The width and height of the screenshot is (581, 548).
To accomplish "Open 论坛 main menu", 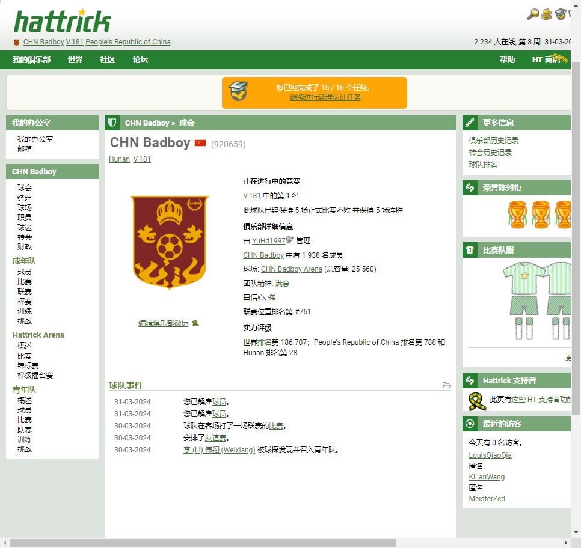I will click(x=140, y=59).
